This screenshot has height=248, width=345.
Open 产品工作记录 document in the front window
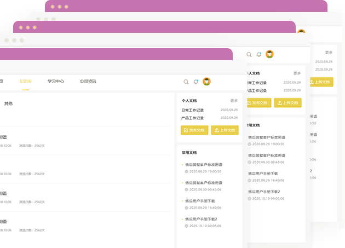[193, 118]
